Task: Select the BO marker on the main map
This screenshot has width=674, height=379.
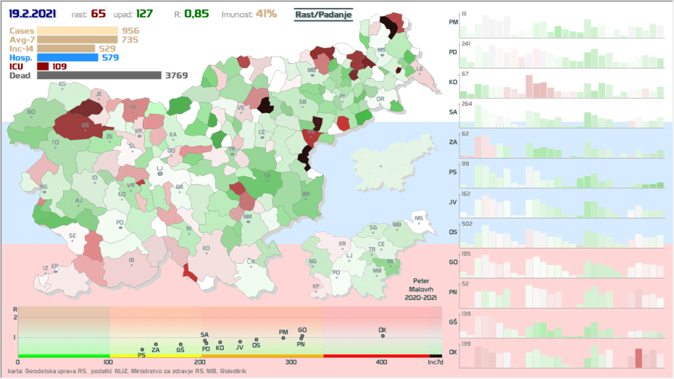Action: [x=31, y=113]
